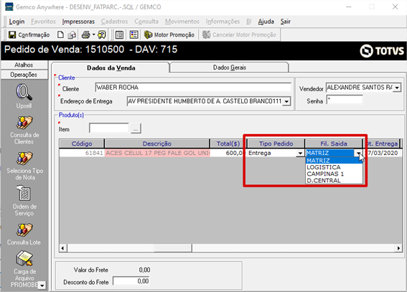Click the Senha password field
Screen dimensions: 407x292
tap(345, 100)
